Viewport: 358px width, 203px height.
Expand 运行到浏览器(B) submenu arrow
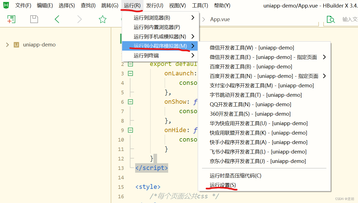[193, 18]
